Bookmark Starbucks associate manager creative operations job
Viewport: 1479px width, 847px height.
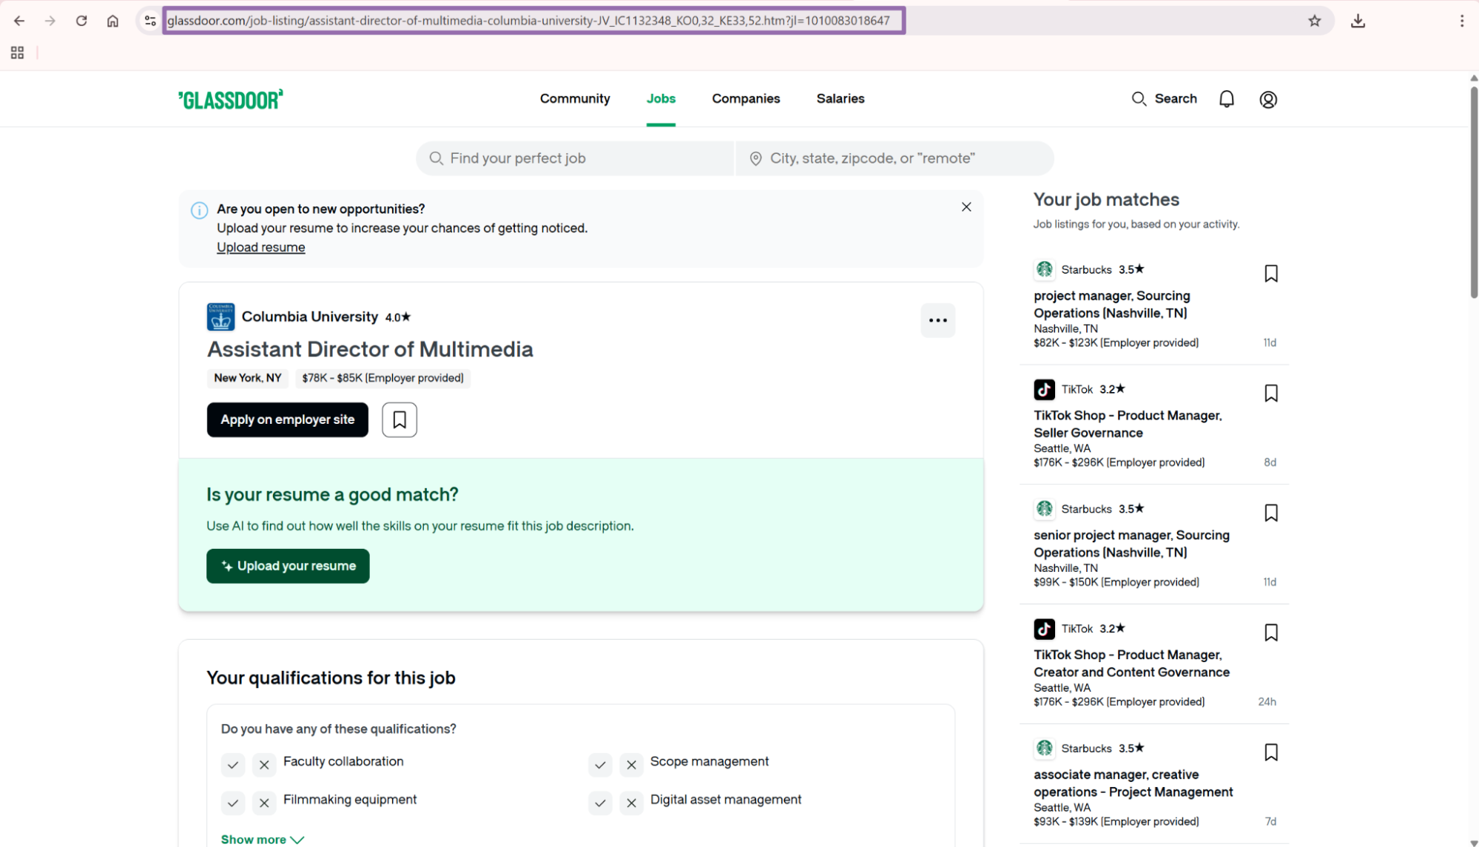click(x=1270, y=753)
